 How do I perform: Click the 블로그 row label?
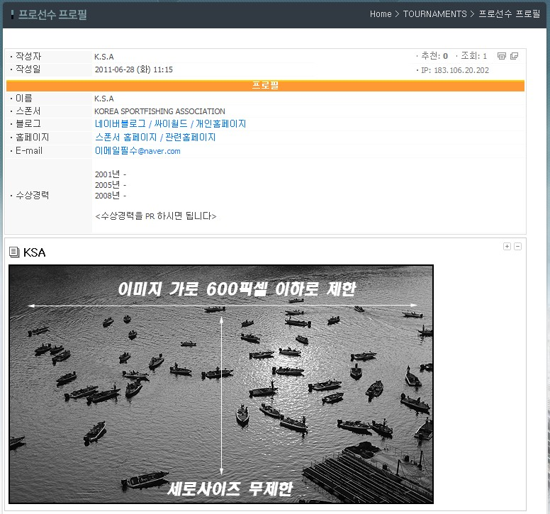pyautogui.click(x=28, y=123)
